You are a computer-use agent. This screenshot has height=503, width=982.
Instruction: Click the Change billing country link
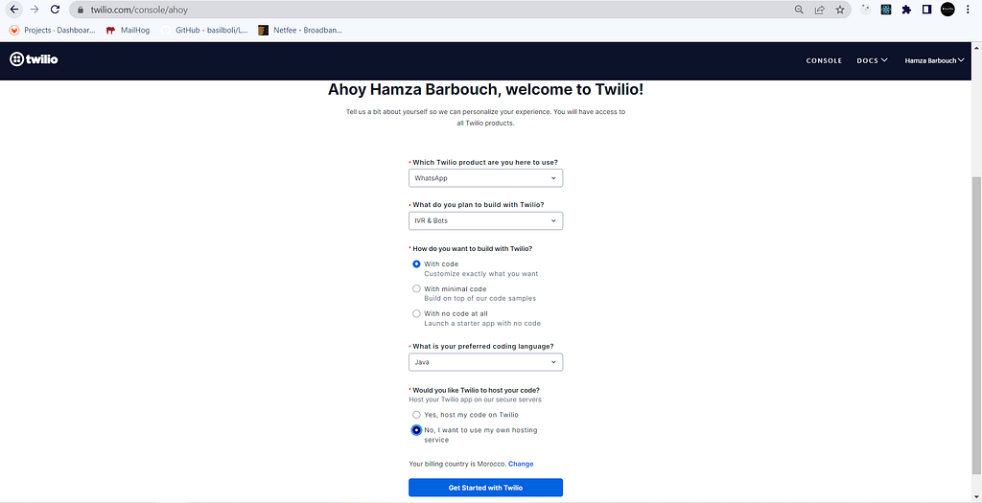point(521,465)
